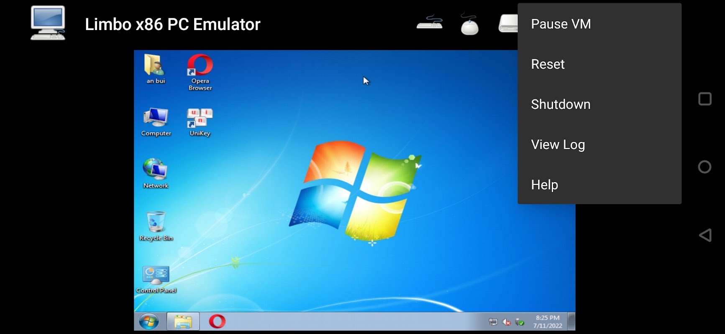The height and width of the screenshot is (334, 725).
Task: Tap the mouse icon in Limbo toolbar
Action: point(469,24)
